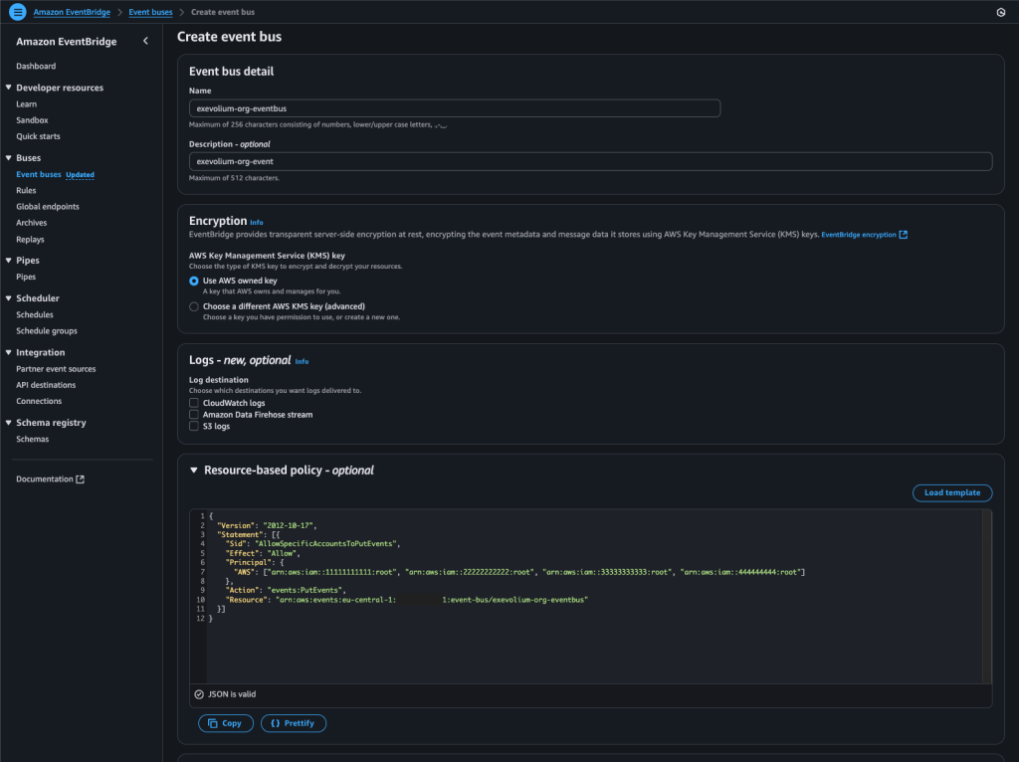Collapse the Resource-based policy section
This screenshot has width=1019, height=762.
coord(193,471)
